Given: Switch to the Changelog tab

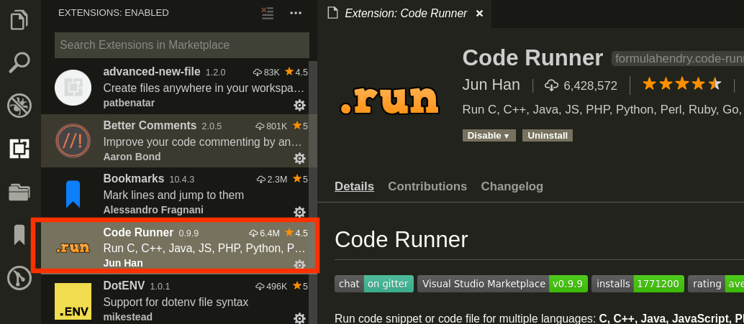Looking at the screenshot, I should point(512,186).
